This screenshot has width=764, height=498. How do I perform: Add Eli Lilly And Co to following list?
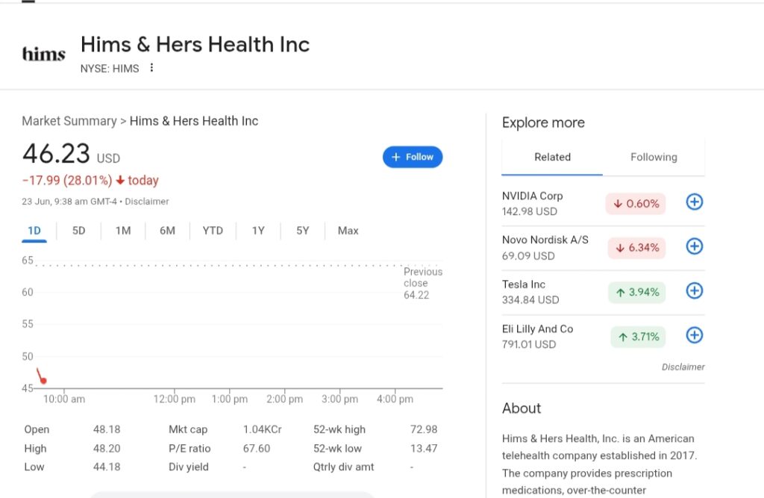coord(695,335)
